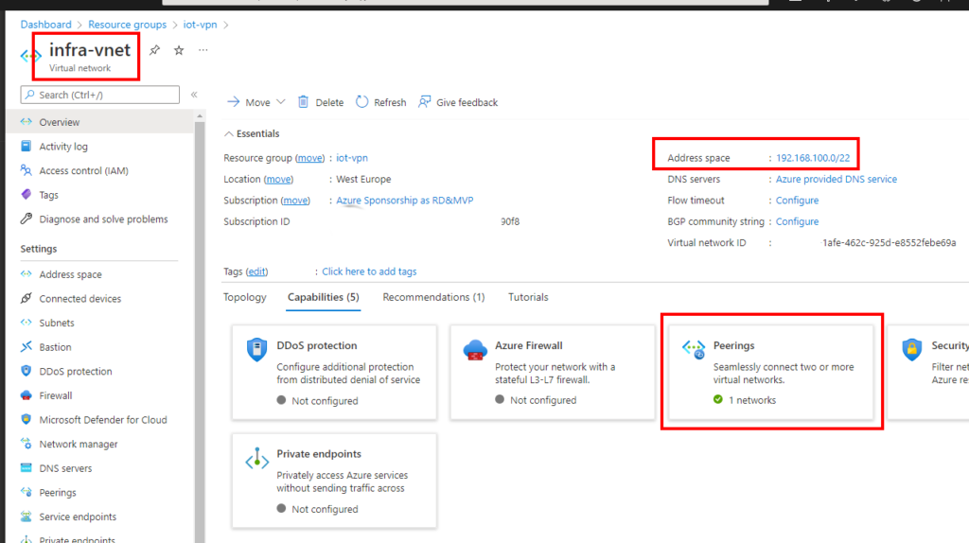This screenshot has width=969, height=543.
Task: Switch to the Topology tab
Action: 245,297
